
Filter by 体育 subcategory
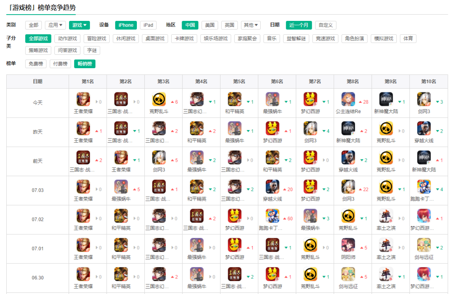[x=408, y=38]
